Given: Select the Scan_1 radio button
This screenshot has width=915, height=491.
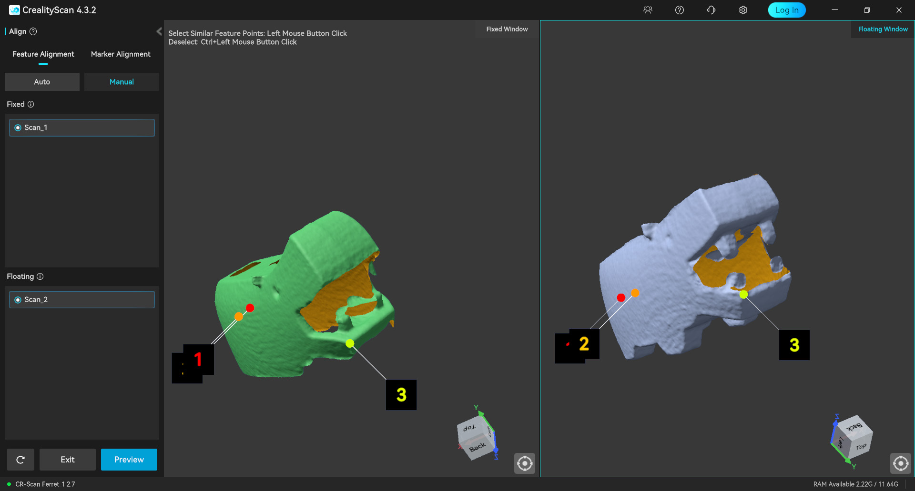Looking at the screenshot, I should (x=18, y=128).
